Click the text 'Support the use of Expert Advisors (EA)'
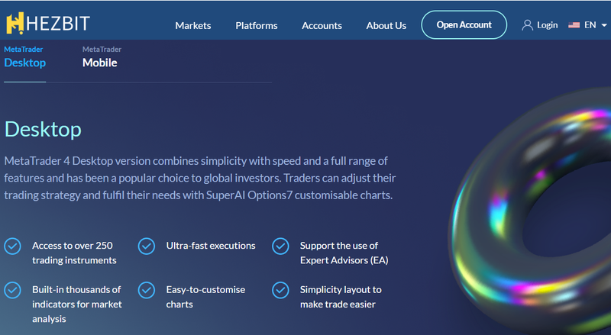 (344, 253)
